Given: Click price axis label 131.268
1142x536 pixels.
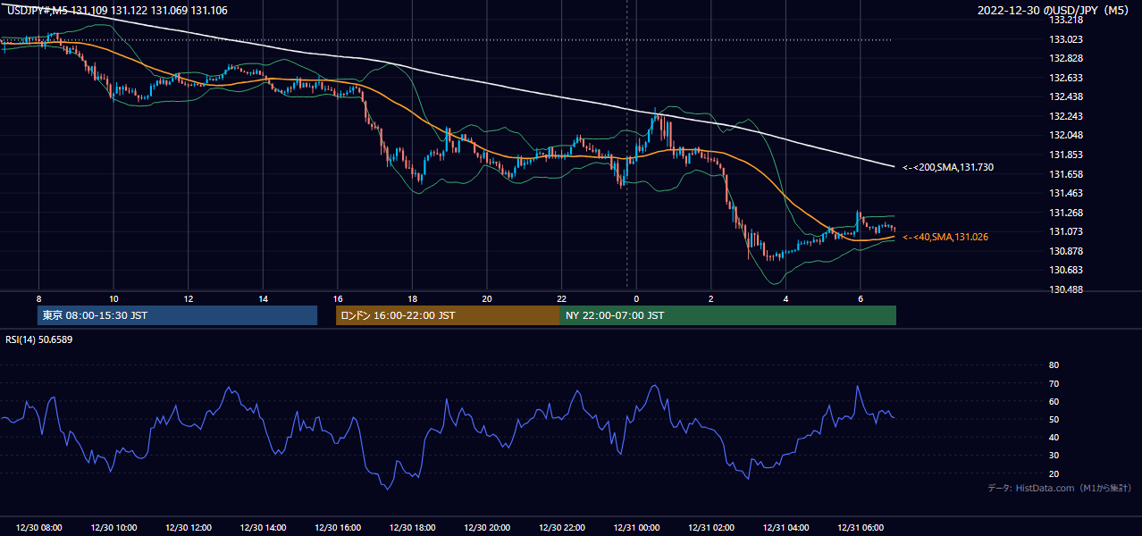Looking at the screenshot, I should (1064, 213).
